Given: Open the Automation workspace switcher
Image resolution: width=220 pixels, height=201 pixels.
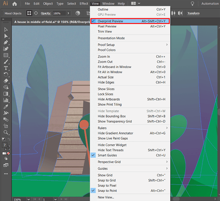Looking at the screenshot, I should (210, 4).
